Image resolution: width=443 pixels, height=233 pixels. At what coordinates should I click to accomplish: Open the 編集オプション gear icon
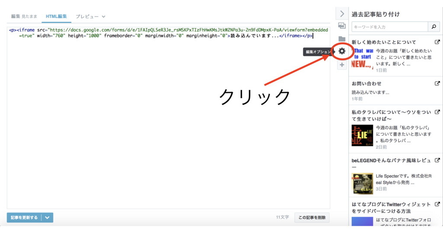(x=342, y=51)
